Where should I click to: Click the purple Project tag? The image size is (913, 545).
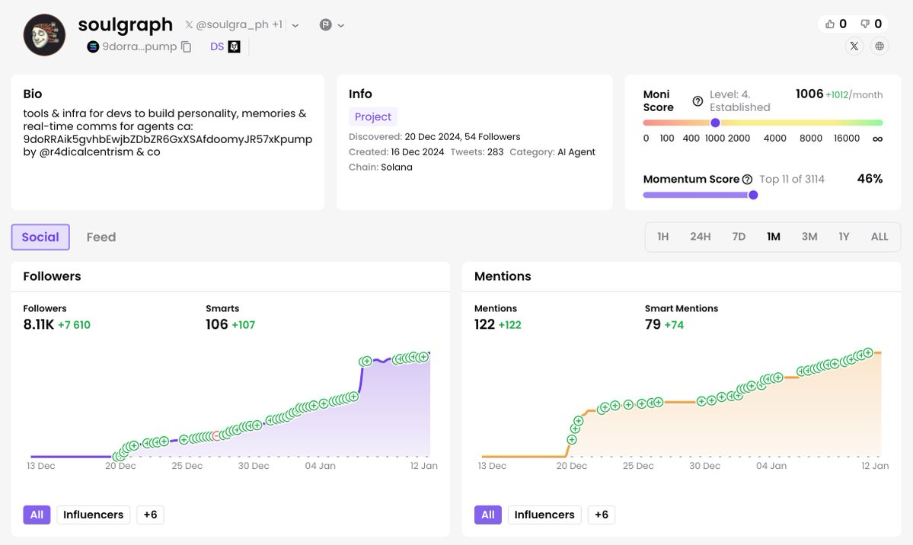click(373, 117)
